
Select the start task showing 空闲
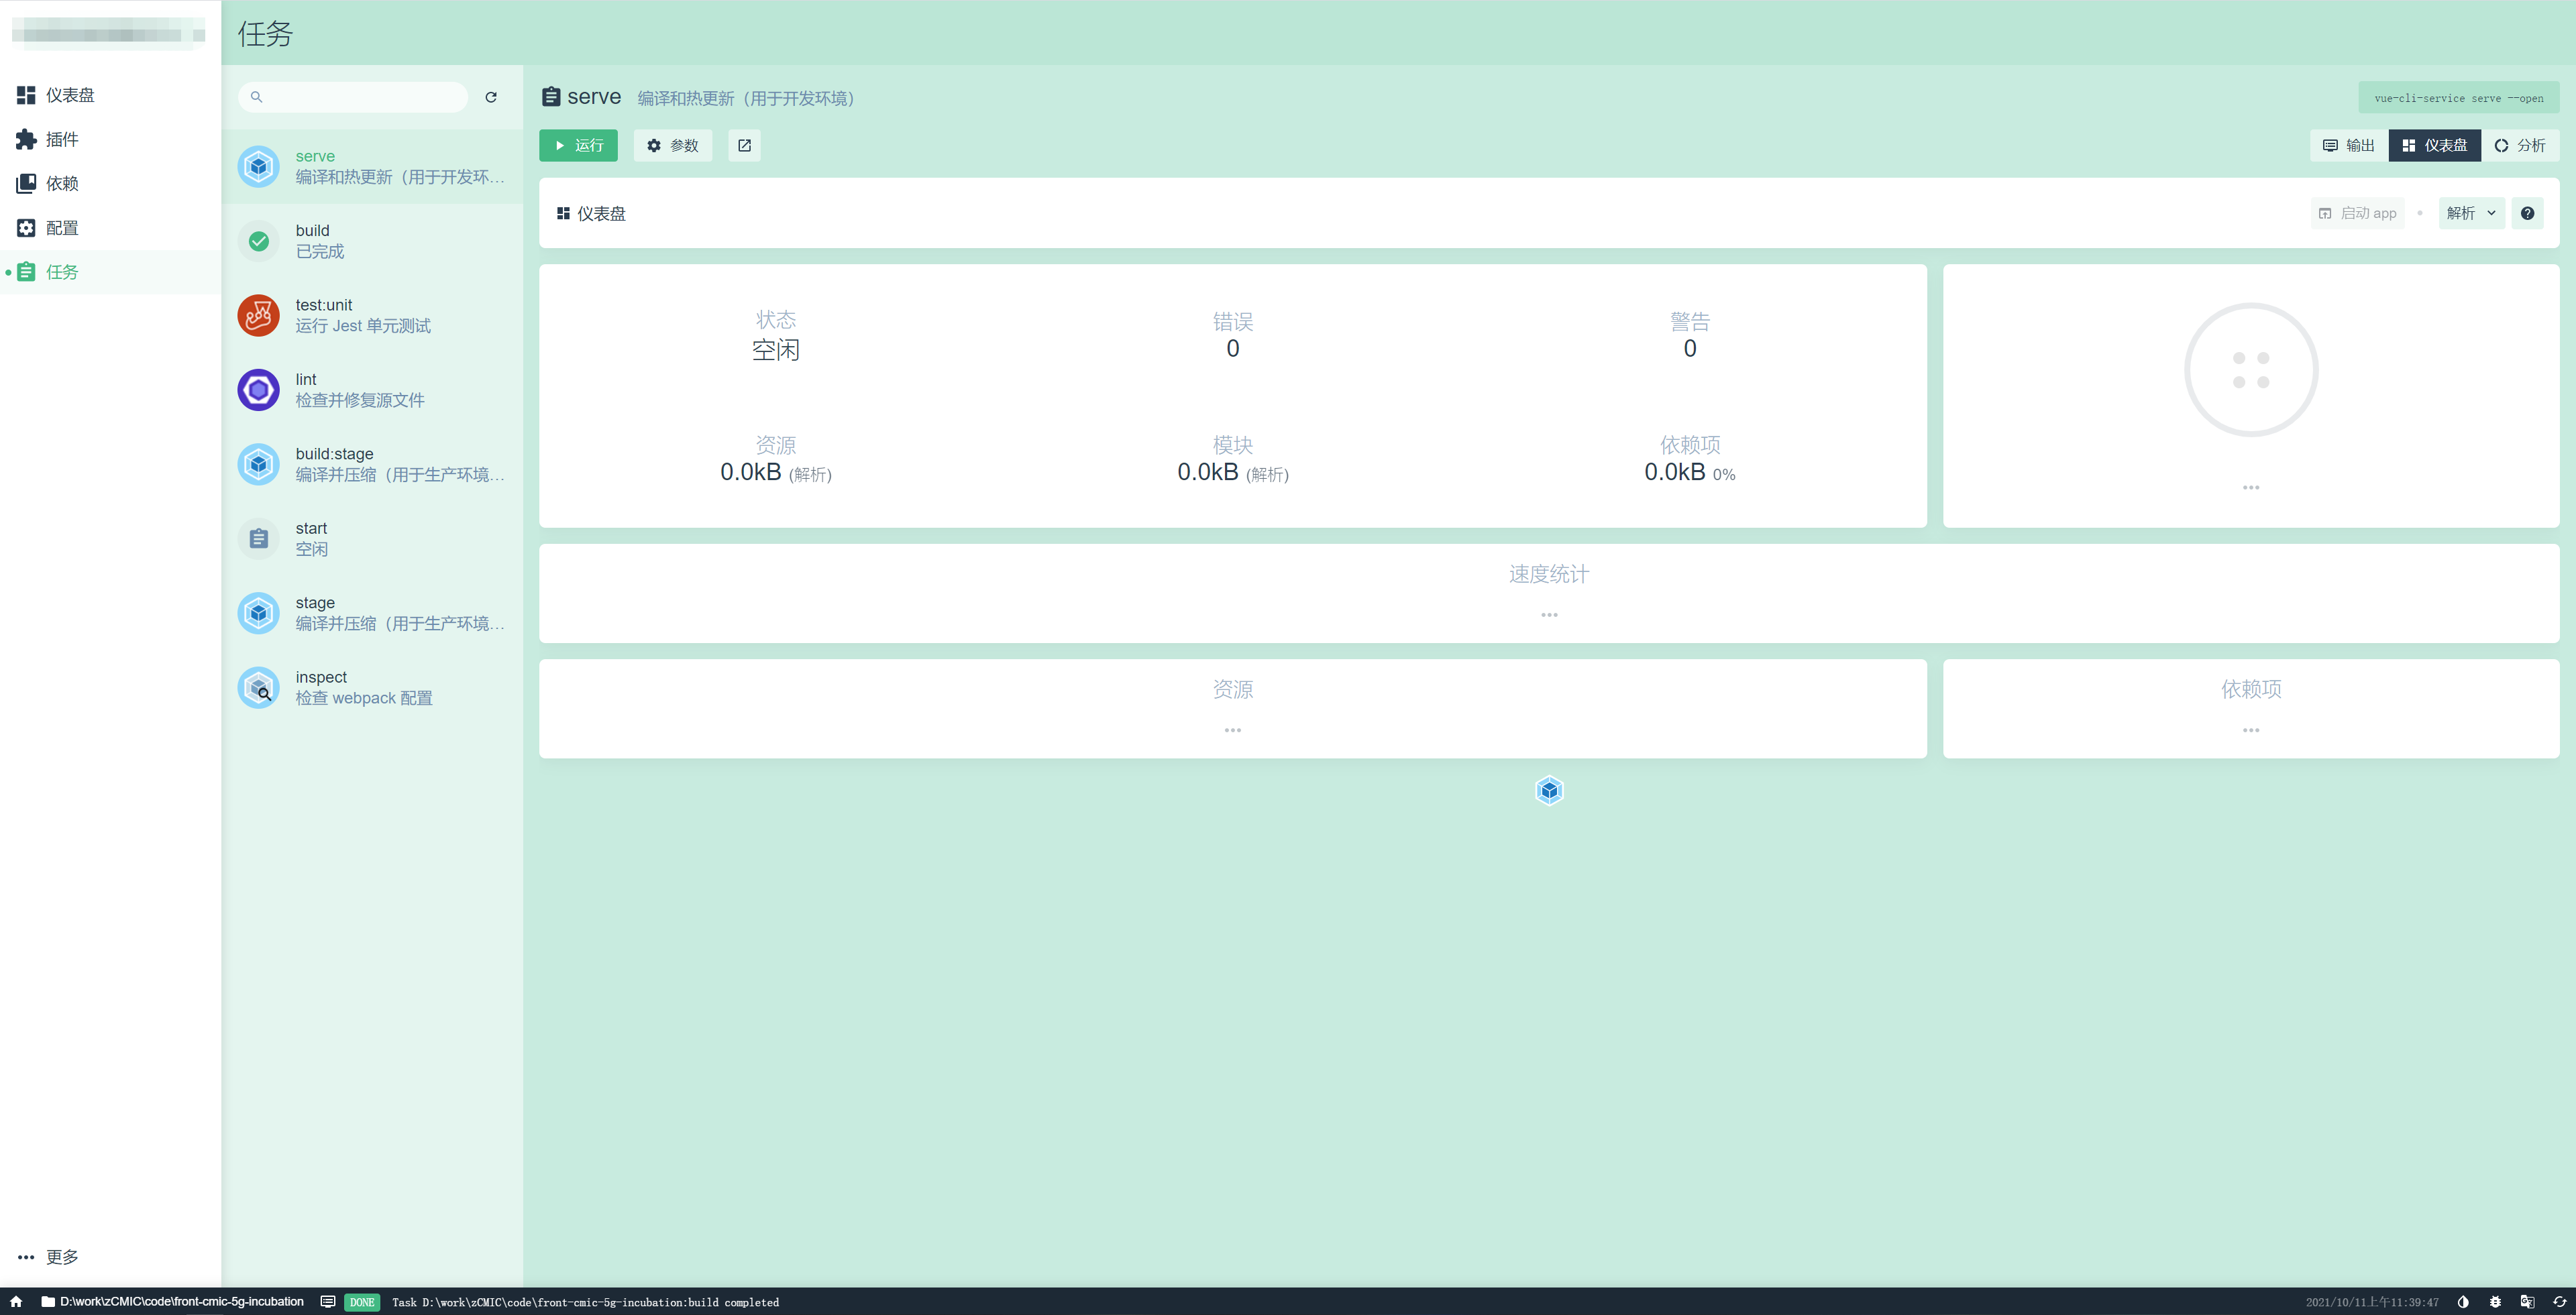(x=372, y=538)
